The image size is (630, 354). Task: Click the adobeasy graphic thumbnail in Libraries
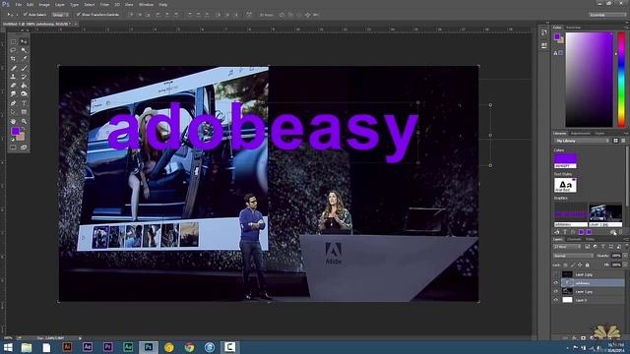[x=571, y=215]
